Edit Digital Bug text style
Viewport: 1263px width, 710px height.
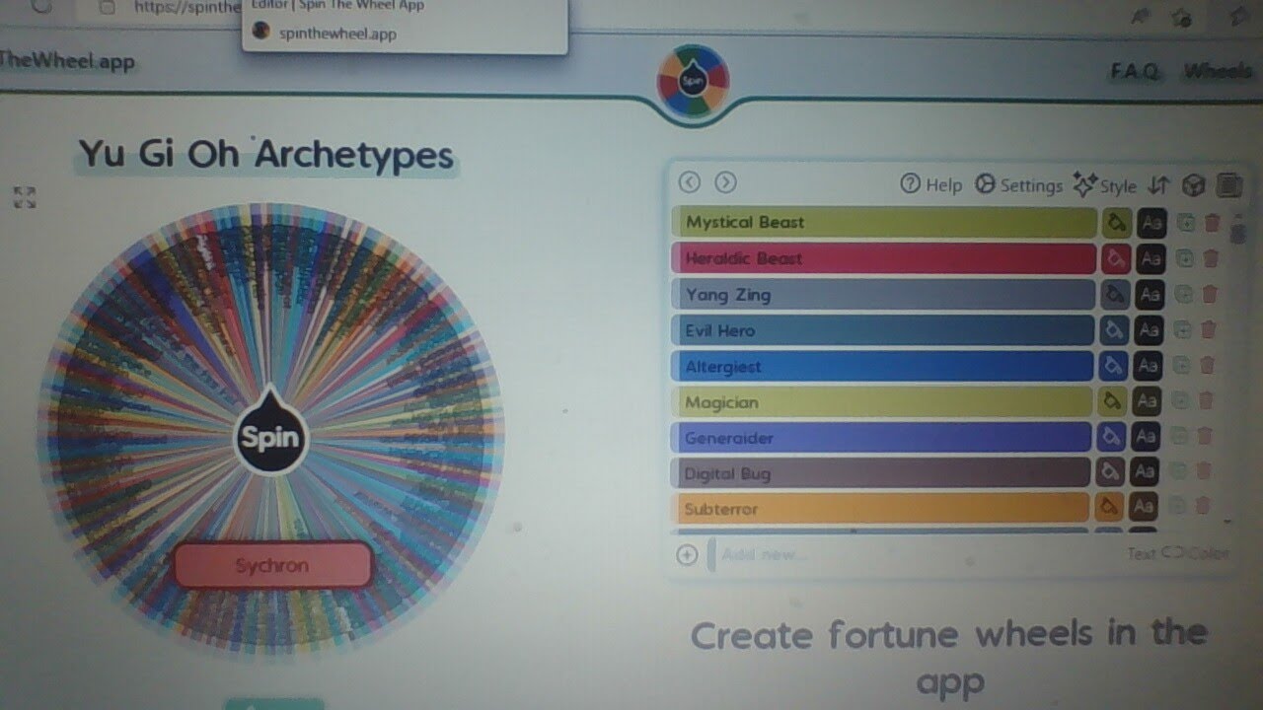click(1145, 472)
